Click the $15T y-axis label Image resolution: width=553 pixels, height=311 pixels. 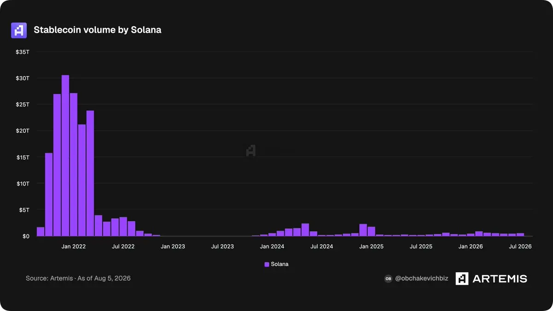(x=23, y=158)
